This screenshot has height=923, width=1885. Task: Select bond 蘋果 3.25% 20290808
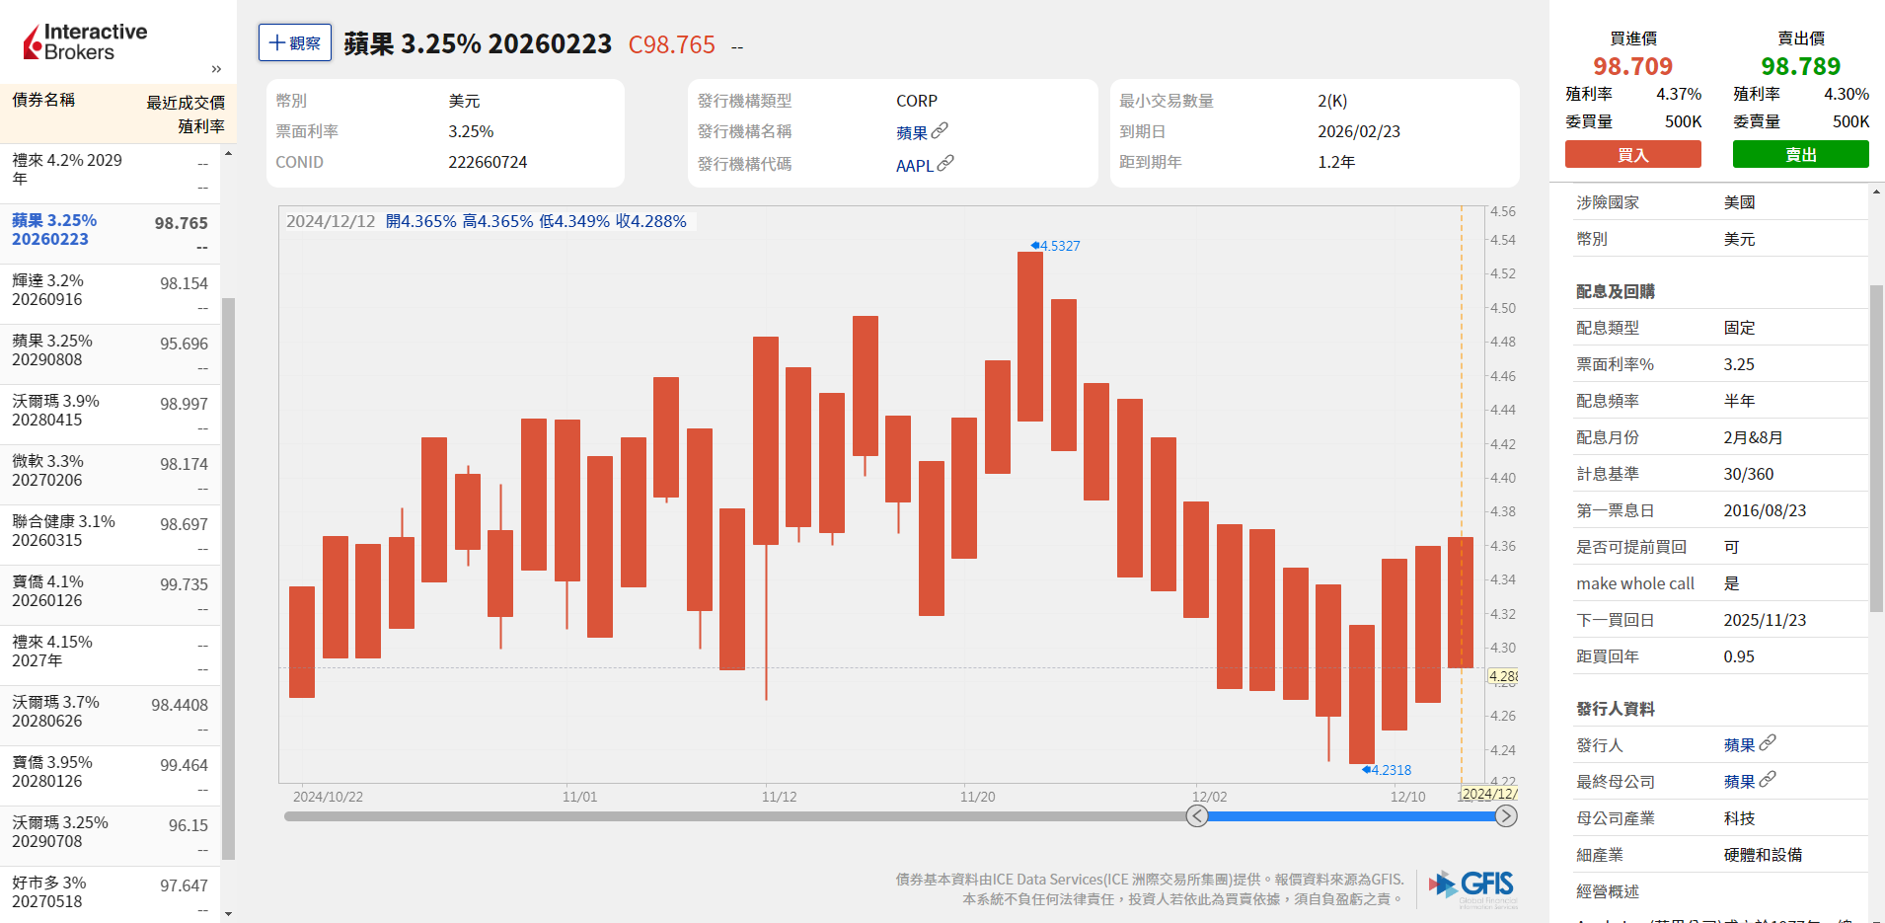(x=111, y=354)
